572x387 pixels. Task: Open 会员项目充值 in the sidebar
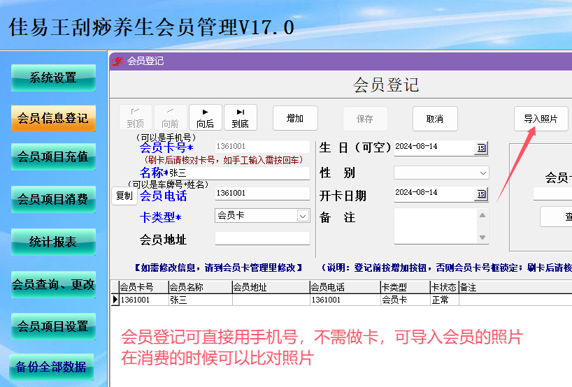[53, 156]
